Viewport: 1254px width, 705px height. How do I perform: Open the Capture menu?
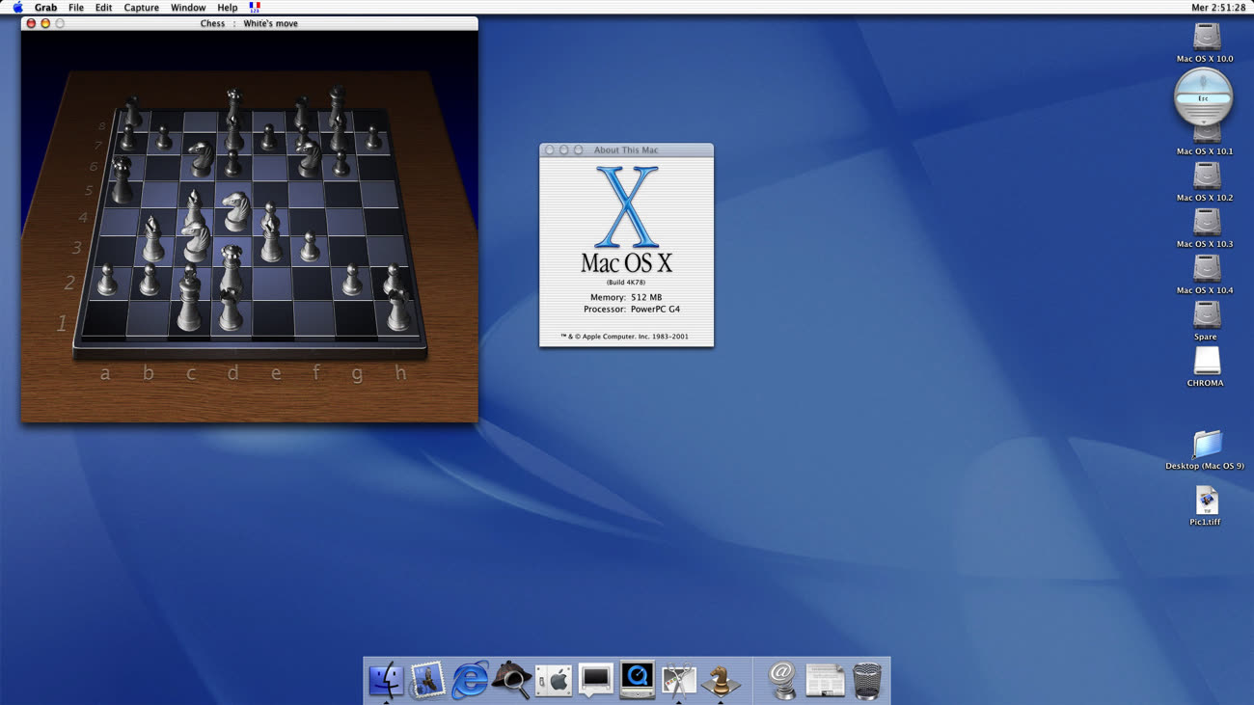pos(141,8)
